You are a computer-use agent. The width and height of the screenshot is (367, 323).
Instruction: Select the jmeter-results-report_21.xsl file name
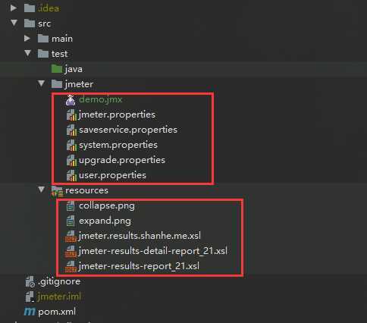[139, 267]
